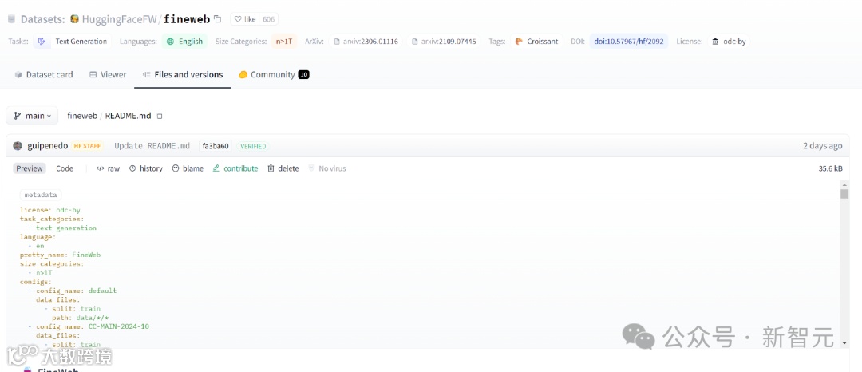The height and width of the screenshot is (372, 862).
Task: Switch to Preview view of the file
Action: pos(30,168)
